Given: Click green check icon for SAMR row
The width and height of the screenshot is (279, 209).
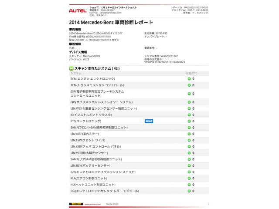Looking at the screenshot, I should 189,159.
